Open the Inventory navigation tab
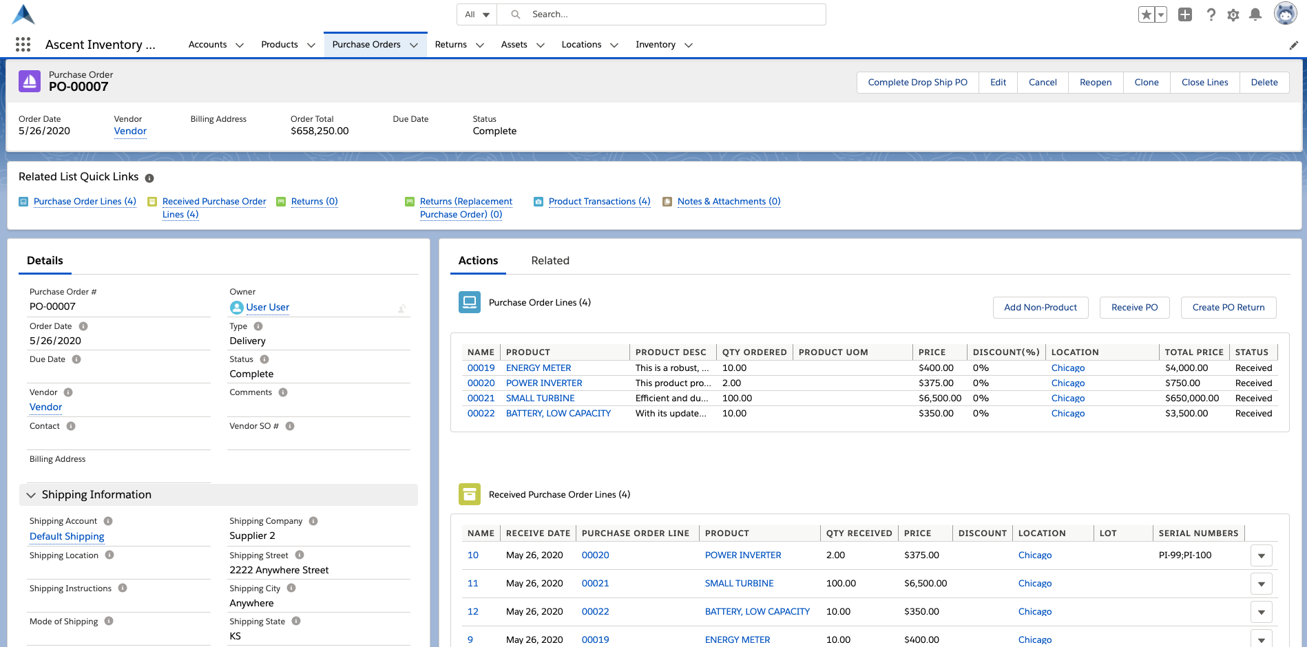Viewport: 1307px width, 647px height. [x=655, y=45]
